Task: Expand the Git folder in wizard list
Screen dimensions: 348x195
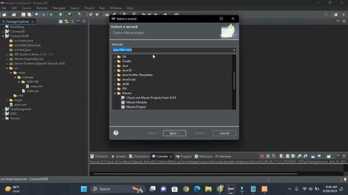Action: [115, 57]
